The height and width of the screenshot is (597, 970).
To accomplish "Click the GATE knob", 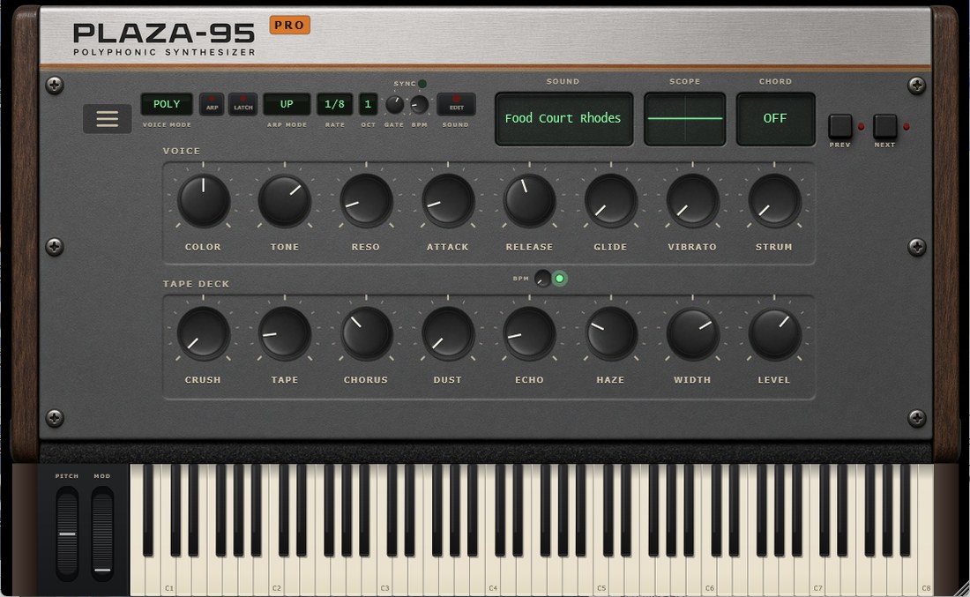I will click(x=395, y=105).
